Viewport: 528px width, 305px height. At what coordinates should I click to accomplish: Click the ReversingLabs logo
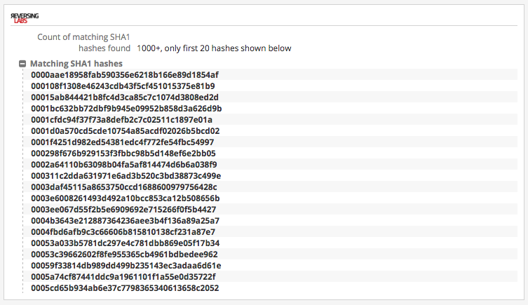click(x=25, y=17)
